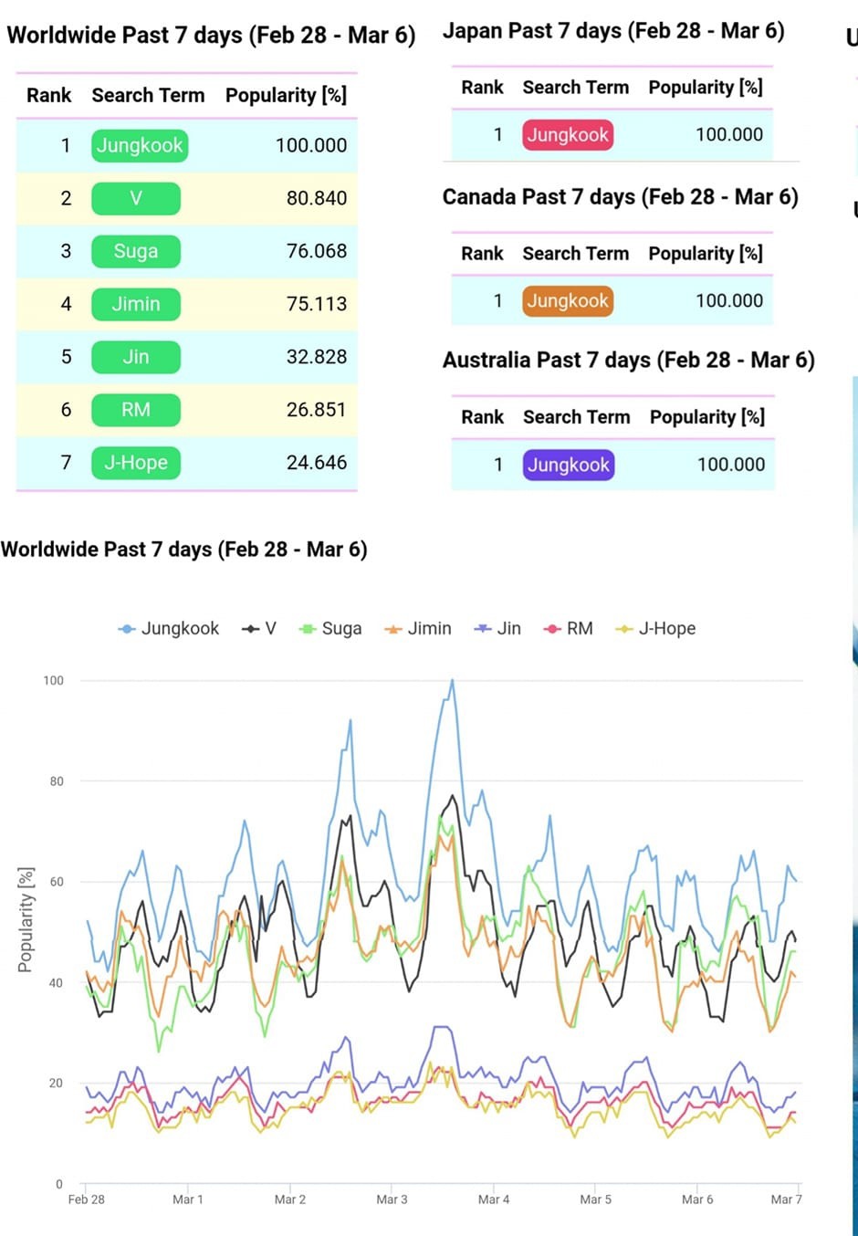Toggle the Suga series in chart legend
The width and height of the screenshot is (858, 1236).
coord(331,628)
